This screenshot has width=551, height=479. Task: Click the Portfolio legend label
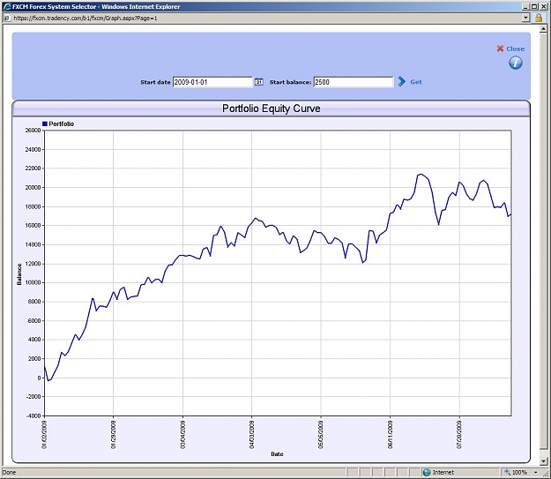point(61,123)
